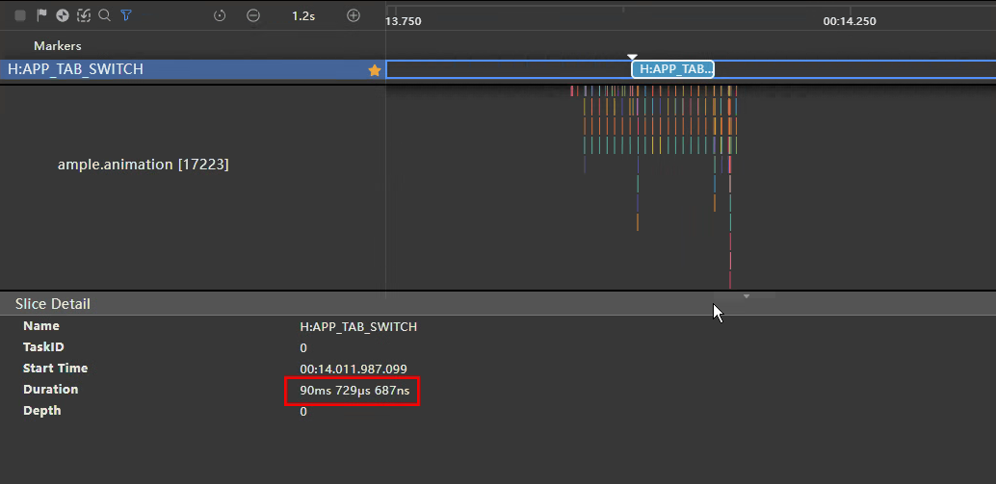Select the ample.animation [17223] process track
Screen dimensions: 996x484
tap(143, 165)
